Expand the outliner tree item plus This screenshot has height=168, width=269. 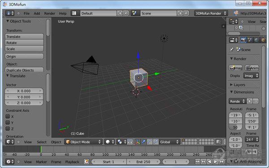click(236, 28)
